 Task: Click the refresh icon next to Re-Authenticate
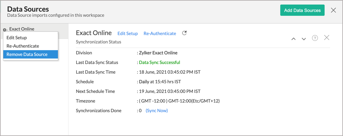[x=185, y=33]
